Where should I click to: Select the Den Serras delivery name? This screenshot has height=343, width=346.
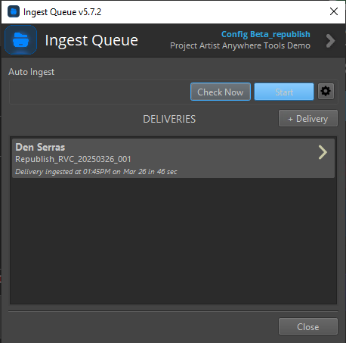40,147
